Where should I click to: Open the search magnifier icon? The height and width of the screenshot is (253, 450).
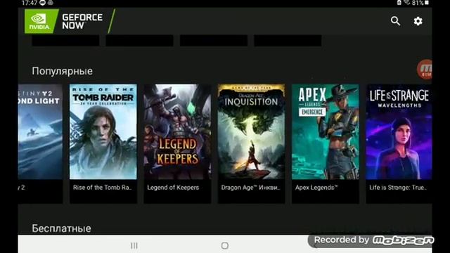395,21
